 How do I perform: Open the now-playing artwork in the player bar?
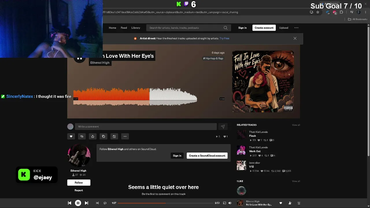pos(240,203)
